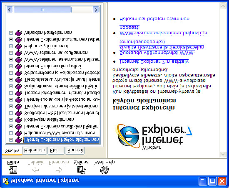The width and height of the screenshot is (229, 188).
Task: Open the WWW-sivujen selaaminen helposti ja nopeasti link
Action: [x=163, y=30]
